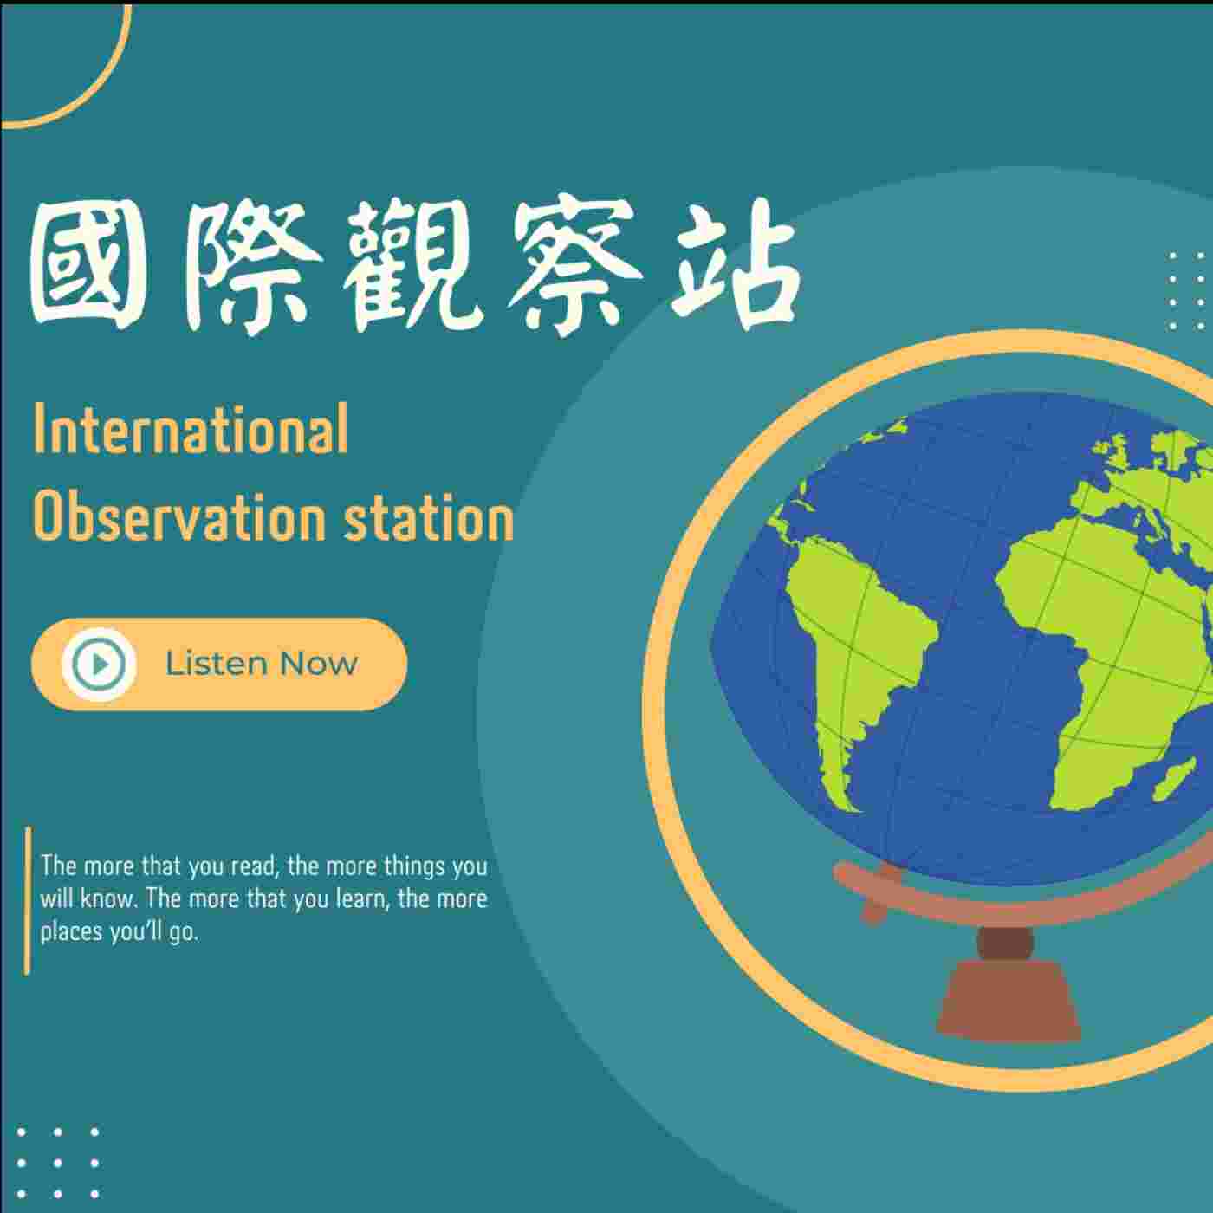Click the quote paragraph about reading
Image resolution: width=1213 pixels, height=1213 pixels.
pos(263,898)
